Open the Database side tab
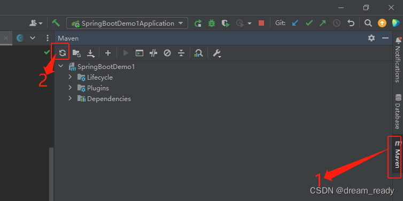This screenshot has width=403, height=201. click(398, 111)
